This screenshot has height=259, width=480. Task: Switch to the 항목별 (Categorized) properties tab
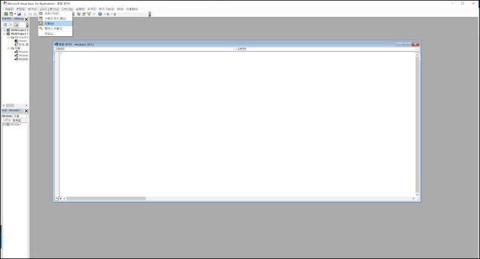(x=17, y=120)
